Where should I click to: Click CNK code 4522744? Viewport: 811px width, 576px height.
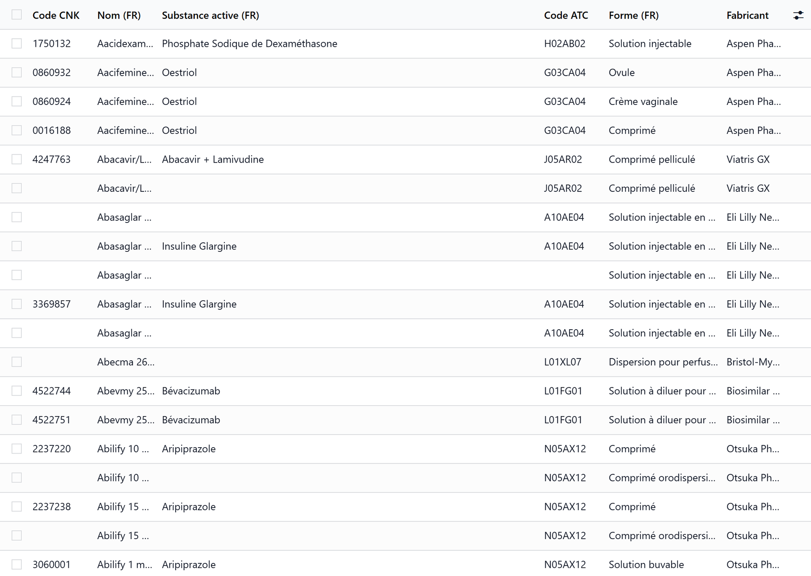(51, 391)
